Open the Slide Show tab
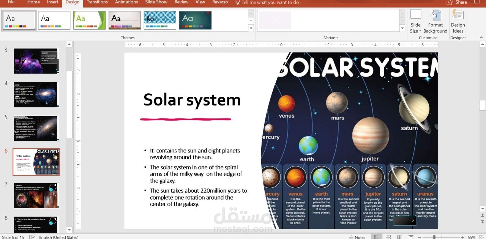Viewport: 486px width, 239px height. pos(156,2)
